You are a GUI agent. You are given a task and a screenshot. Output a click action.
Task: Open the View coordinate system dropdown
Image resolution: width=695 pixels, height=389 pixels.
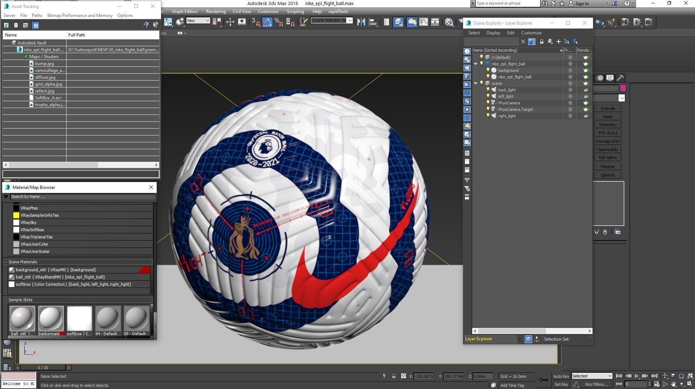[198, 21]
